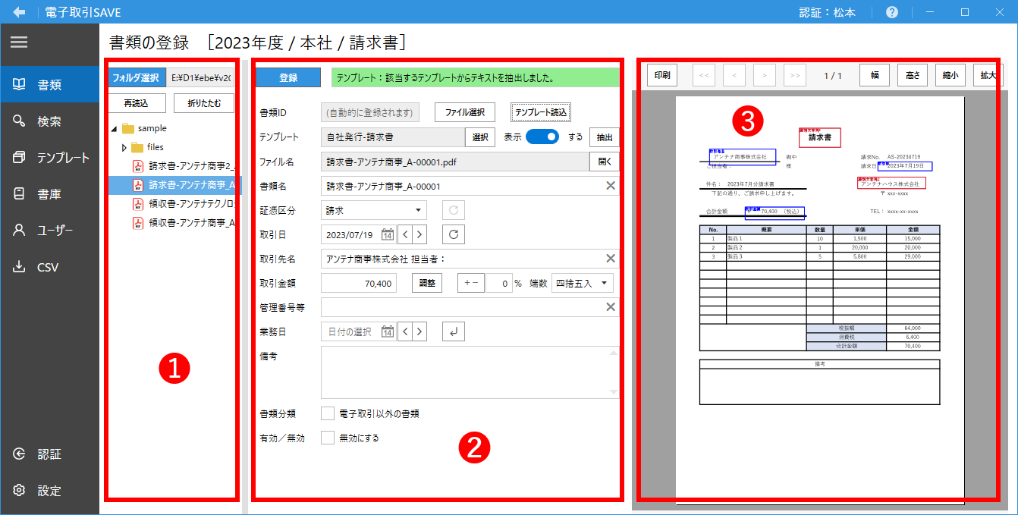This screenshot has width=1018, height=515.
Task: Enable the 無効にする checkbox
Action: (x=328, y=438)
